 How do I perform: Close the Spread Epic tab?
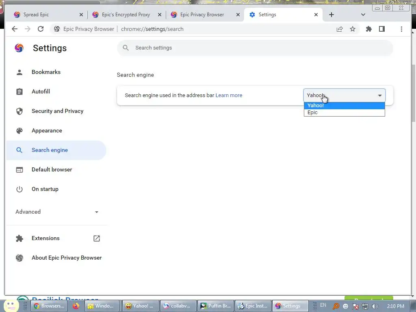[x=81, y=15]
